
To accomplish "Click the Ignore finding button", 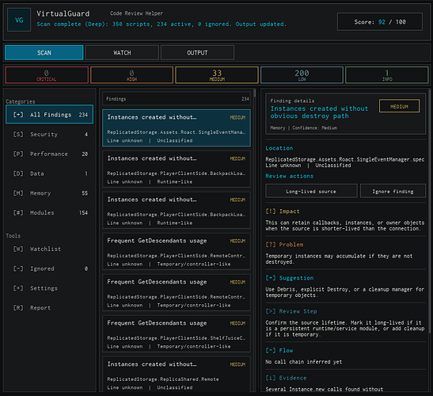I will click(x=393, y=191).
